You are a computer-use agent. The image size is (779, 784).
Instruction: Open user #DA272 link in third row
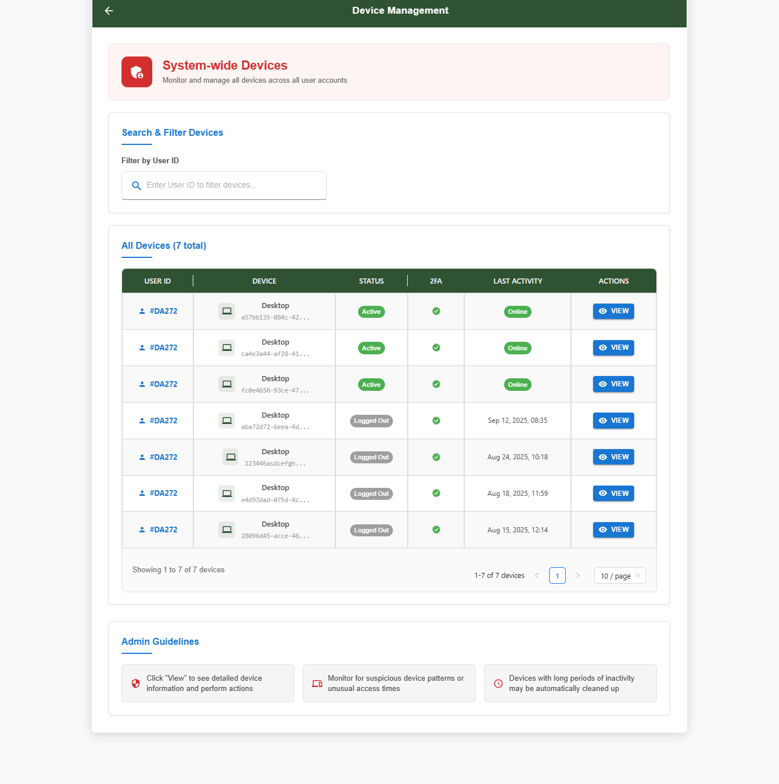point(163,384)
